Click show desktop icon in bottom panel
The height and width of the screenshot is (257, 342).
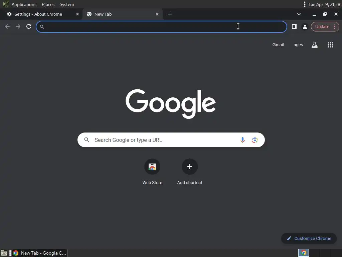4,253
